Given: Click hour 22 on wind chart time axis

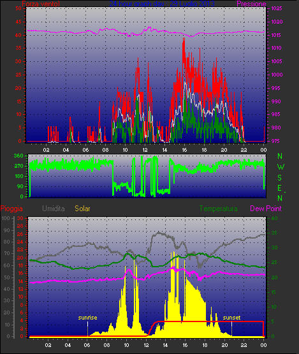Looking at the screenshot, I should 244,150.
